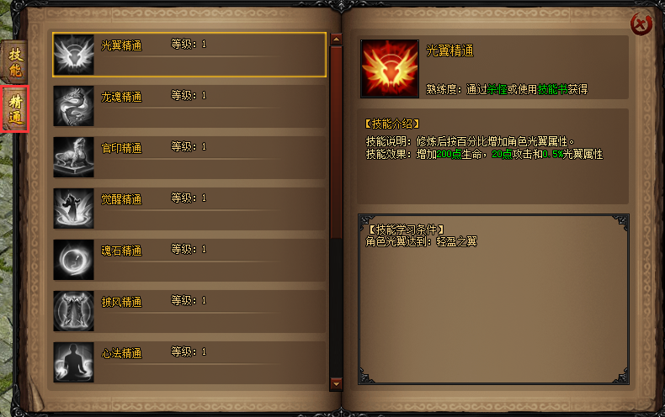This screenshot has height=417, width=665.
Task: Select the 光翼精通 wings skill icon
Action: pos(74,55)
